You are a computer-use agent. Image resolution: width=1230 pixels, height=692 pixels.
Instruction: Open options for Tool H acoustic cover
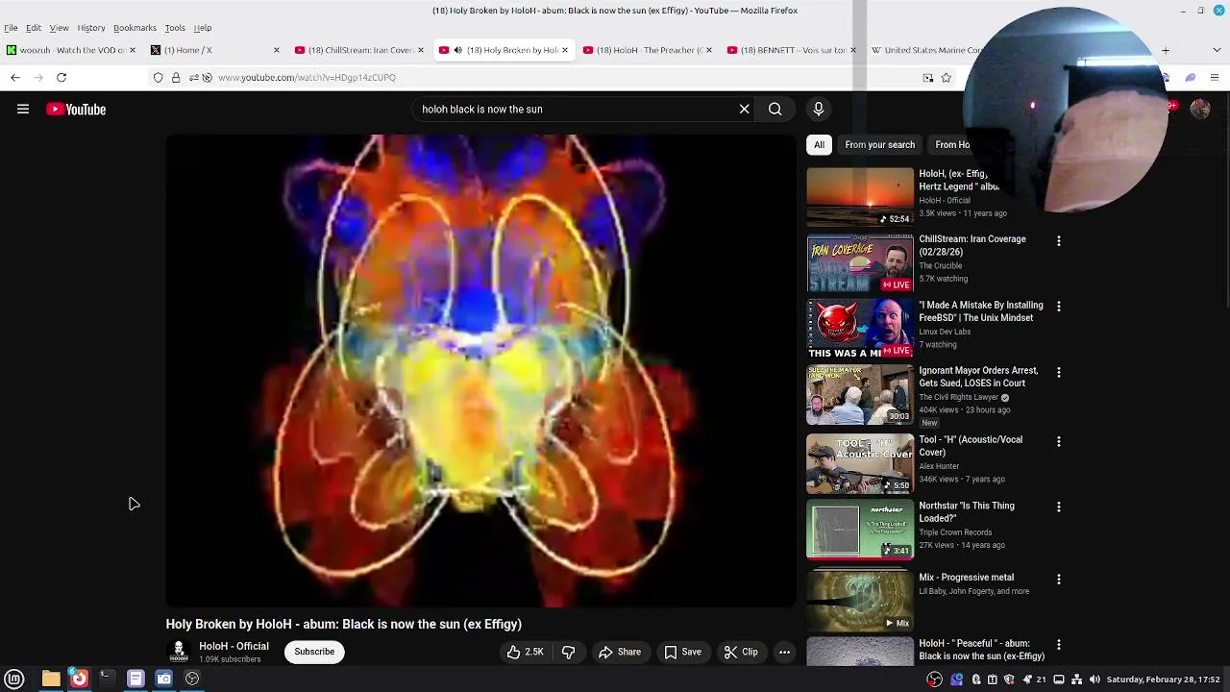pos(1059,441)
